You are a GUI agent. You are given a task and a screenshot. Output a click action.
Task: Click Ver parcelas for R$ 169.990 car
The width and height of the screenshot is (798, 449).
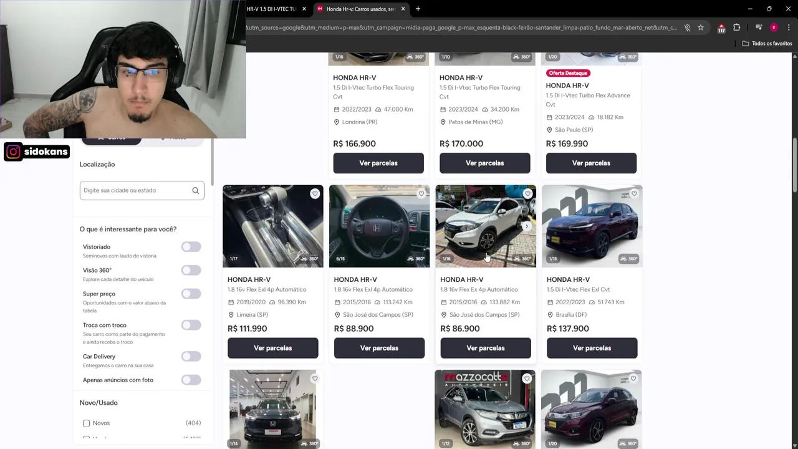click(591, 163)
